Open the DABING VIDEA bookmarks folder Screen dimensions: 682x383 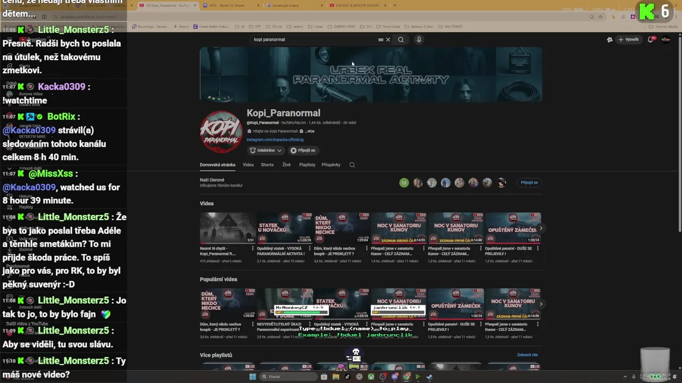click(342, 26)
